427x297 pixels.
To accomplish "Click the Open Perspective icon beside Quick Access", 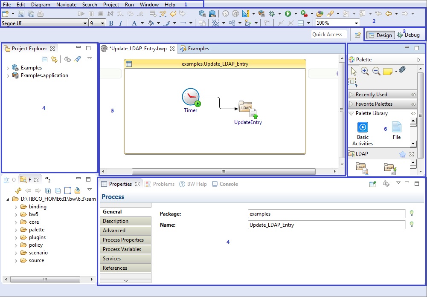I will point(357,35).
